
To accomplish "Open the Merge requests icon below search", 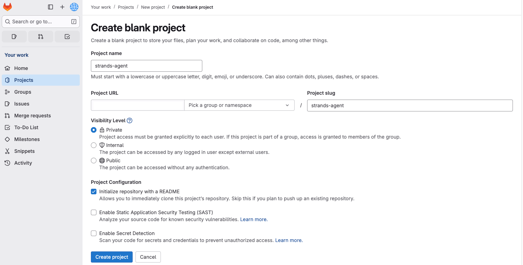I will pos(41,36).
